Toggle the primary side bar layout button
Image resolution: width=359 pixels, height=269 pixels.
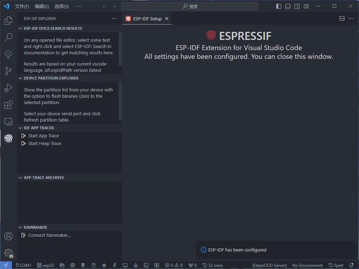tap(279, 6)
